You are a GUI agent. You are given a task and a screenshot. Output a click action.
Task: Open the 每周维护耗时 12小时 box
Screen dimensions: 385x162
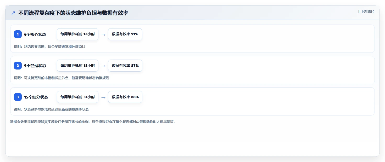pos(77,34)
